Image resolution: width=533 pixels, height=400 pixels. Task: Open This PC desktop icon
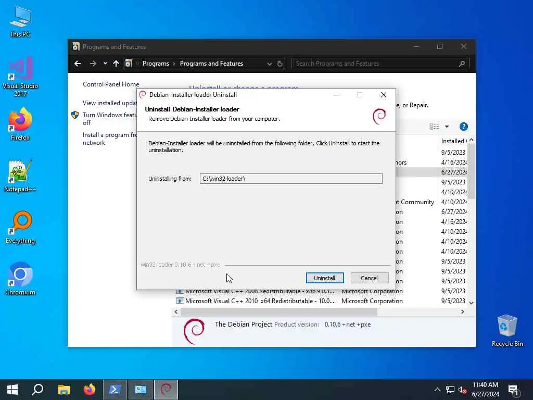[20, 22]
